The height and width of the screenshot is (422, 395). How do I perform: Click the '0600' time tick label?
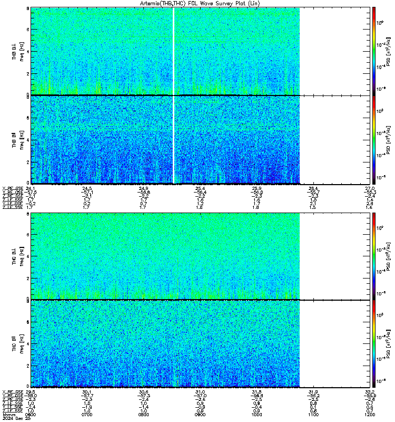[x=31, y=415]
